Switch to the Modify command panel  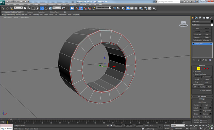click(x=196, y=18)
